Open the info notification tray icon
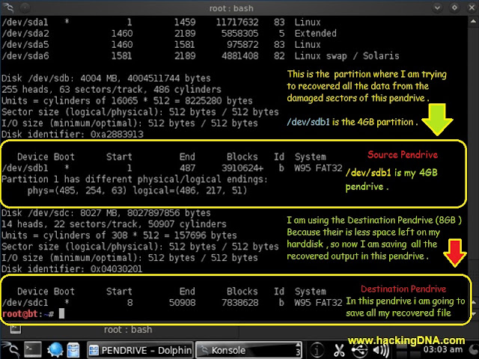 click(317, 350)
